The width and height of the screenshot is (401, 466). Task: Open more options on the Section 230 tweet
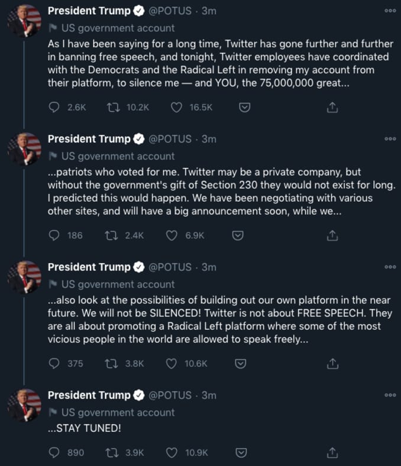pyautogui.click(x=390, y=138)
